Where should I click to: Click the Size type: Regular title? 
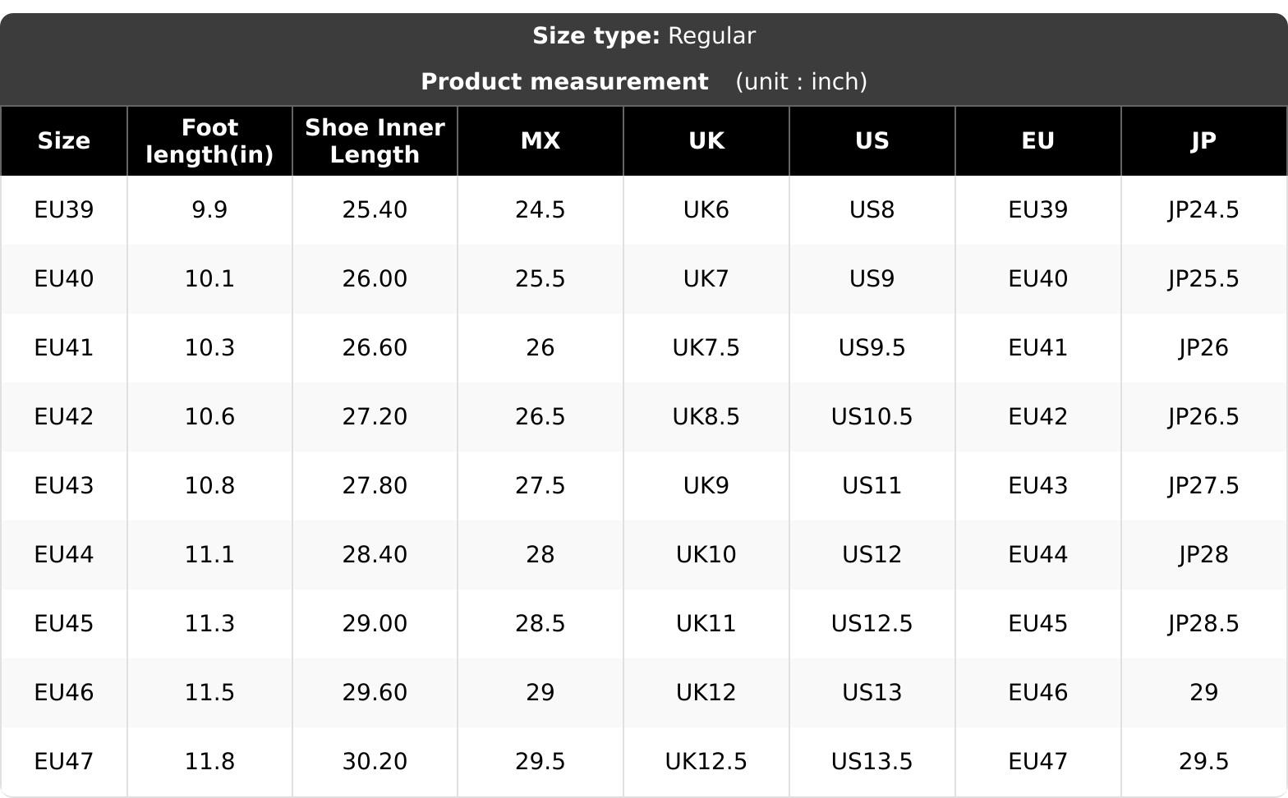pos(644,36)
